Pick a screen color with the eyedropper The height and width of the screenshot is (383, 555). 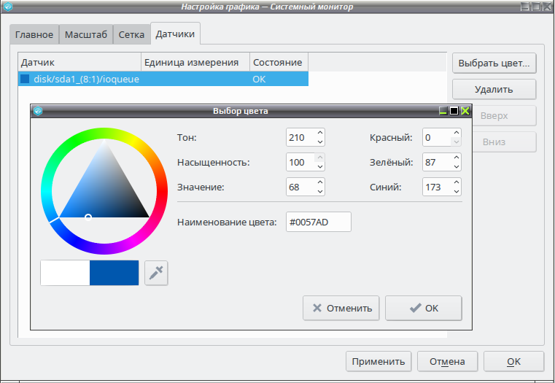pyautogui.click(x=156, y=273)
